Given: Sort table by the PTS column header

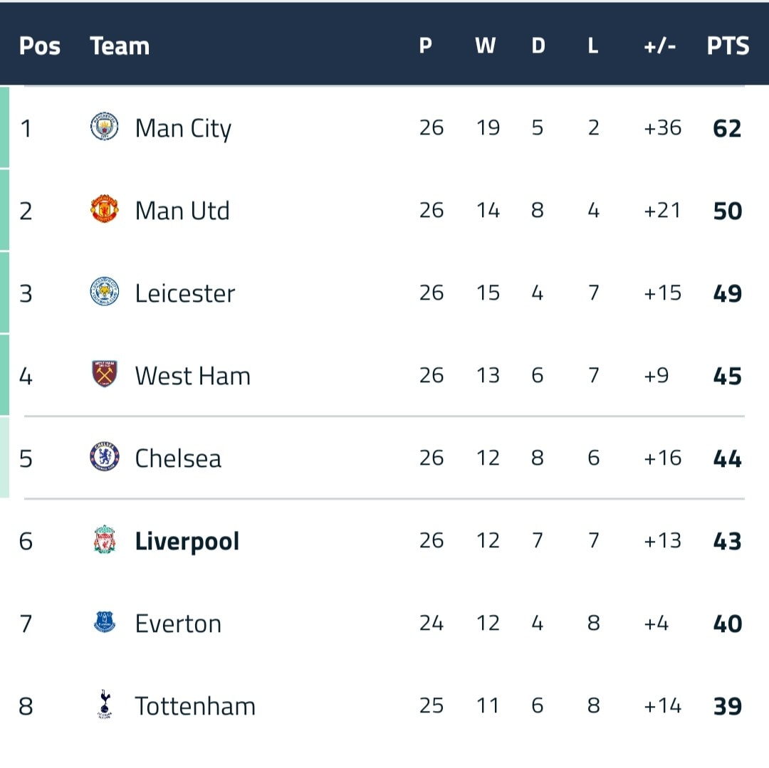Looking at the screenshot, I should click(728, 46).
